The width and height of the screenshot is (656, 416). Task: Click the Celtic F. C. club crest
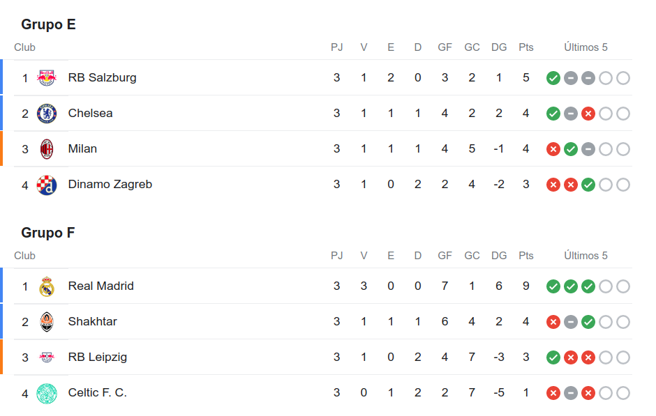pos(47,394)
